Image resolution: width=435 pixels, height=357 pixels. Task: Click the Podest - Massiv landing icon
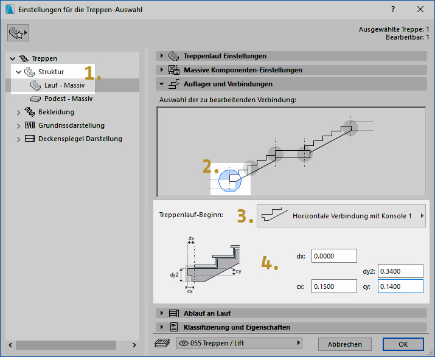[35, 99]
